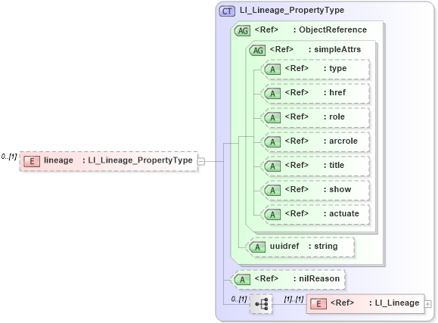Click the E icon of the lineage element
This screenshot has height=323, width=438.
click(32, 161)
